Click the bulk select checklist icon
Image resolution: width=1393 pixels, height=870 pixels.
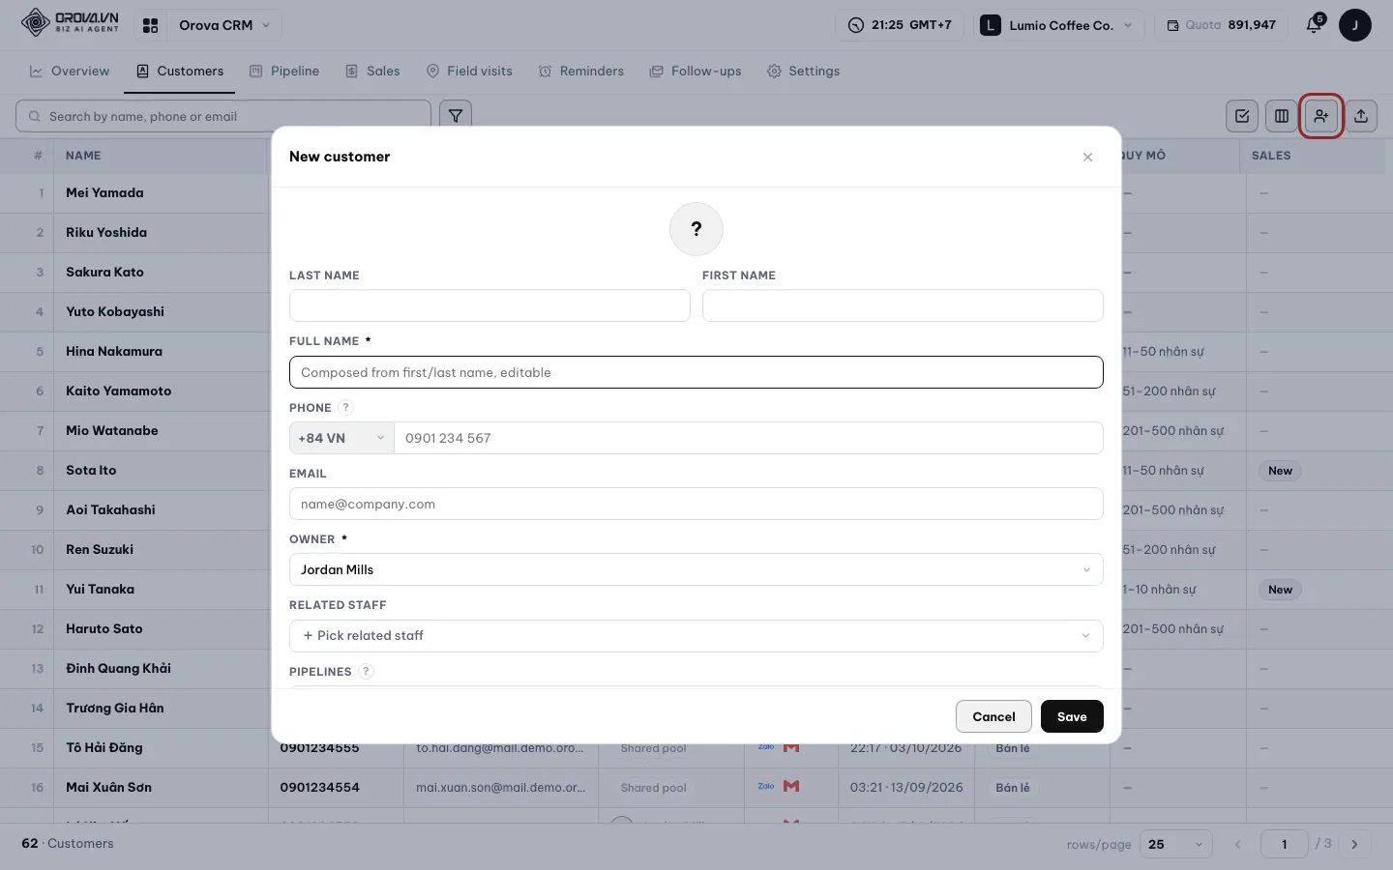coord(1242,116)
